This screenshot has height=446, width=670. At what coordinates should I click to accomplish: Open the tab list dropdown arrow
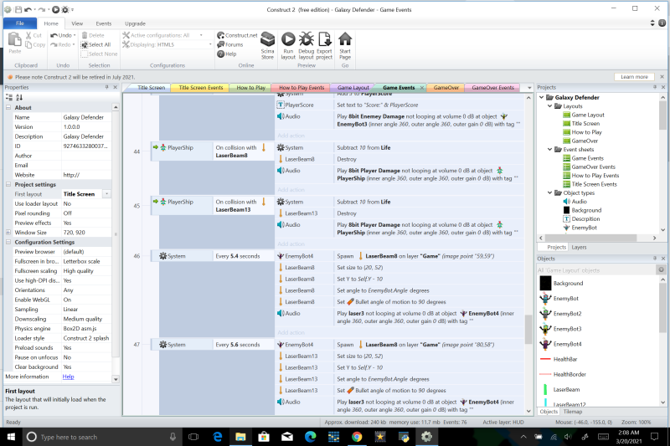[529, 88]
